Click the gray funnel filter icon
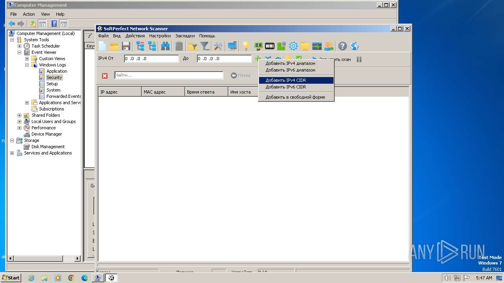Image resolution: width=504 pixels, height=283 pixels. (205, 46)
